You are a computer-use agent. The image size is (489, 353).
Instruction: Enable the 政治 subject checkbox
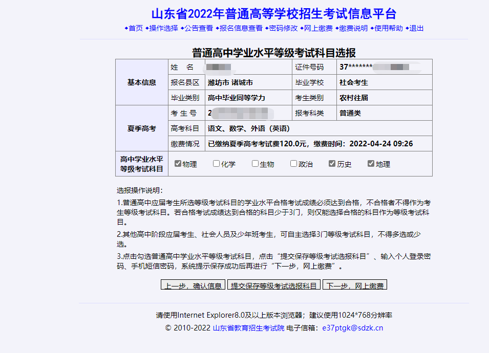pyautogui.click(x=293, y=164)
